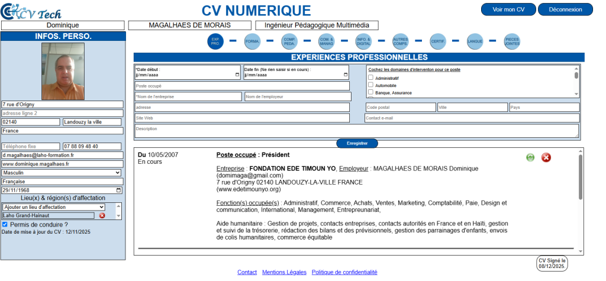Check the Automobile domain checkbox

(370, 85)
